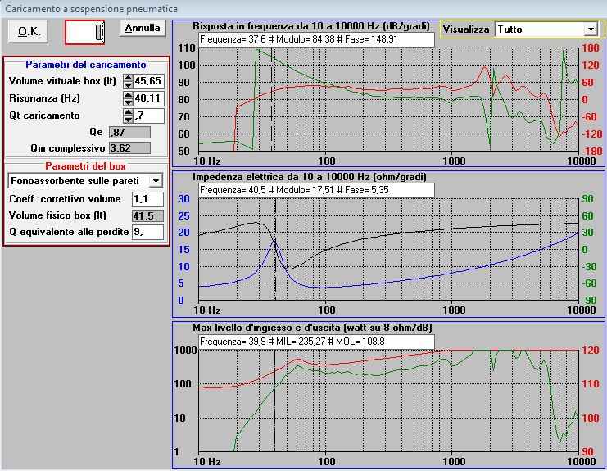Click the Volume fisico box value 41,5
This screenshot has height=471, width=607.
click(147, 215)
